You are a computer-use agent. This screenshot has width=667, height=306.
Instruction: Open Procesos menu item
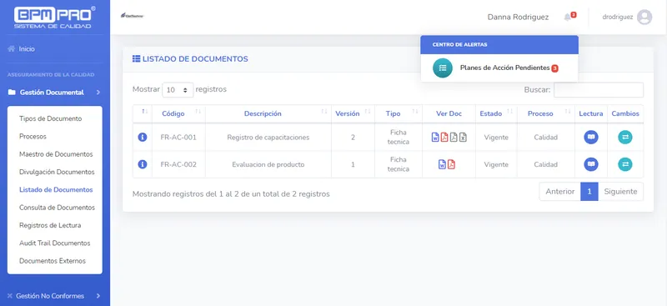33,137
